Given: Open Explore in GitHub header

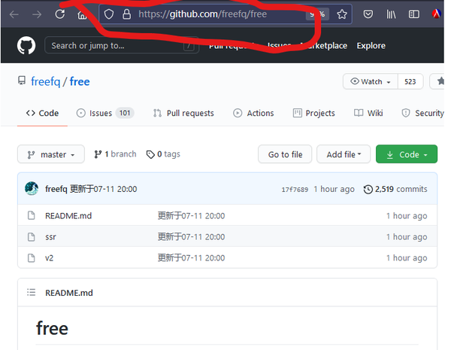Looking at the screenshot, I should 371,45.
